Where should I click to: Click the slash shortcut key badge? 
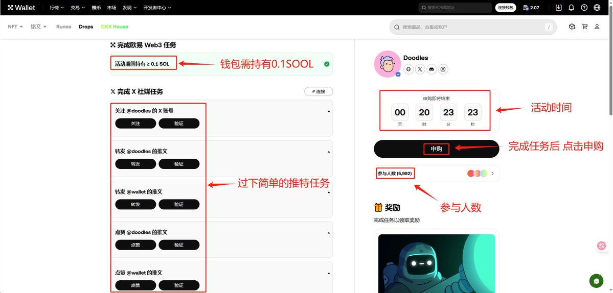coord(549,28)
